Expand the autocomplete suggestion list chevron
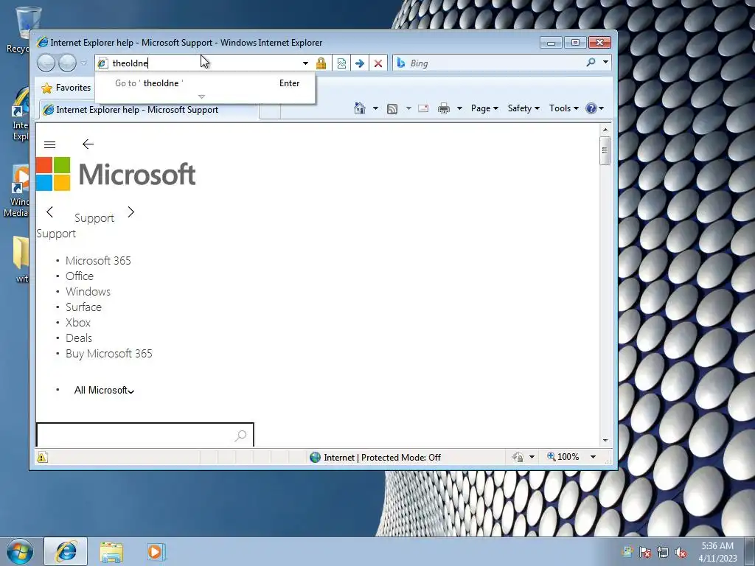This screenshot has width=755, height=566. point(202,97)
